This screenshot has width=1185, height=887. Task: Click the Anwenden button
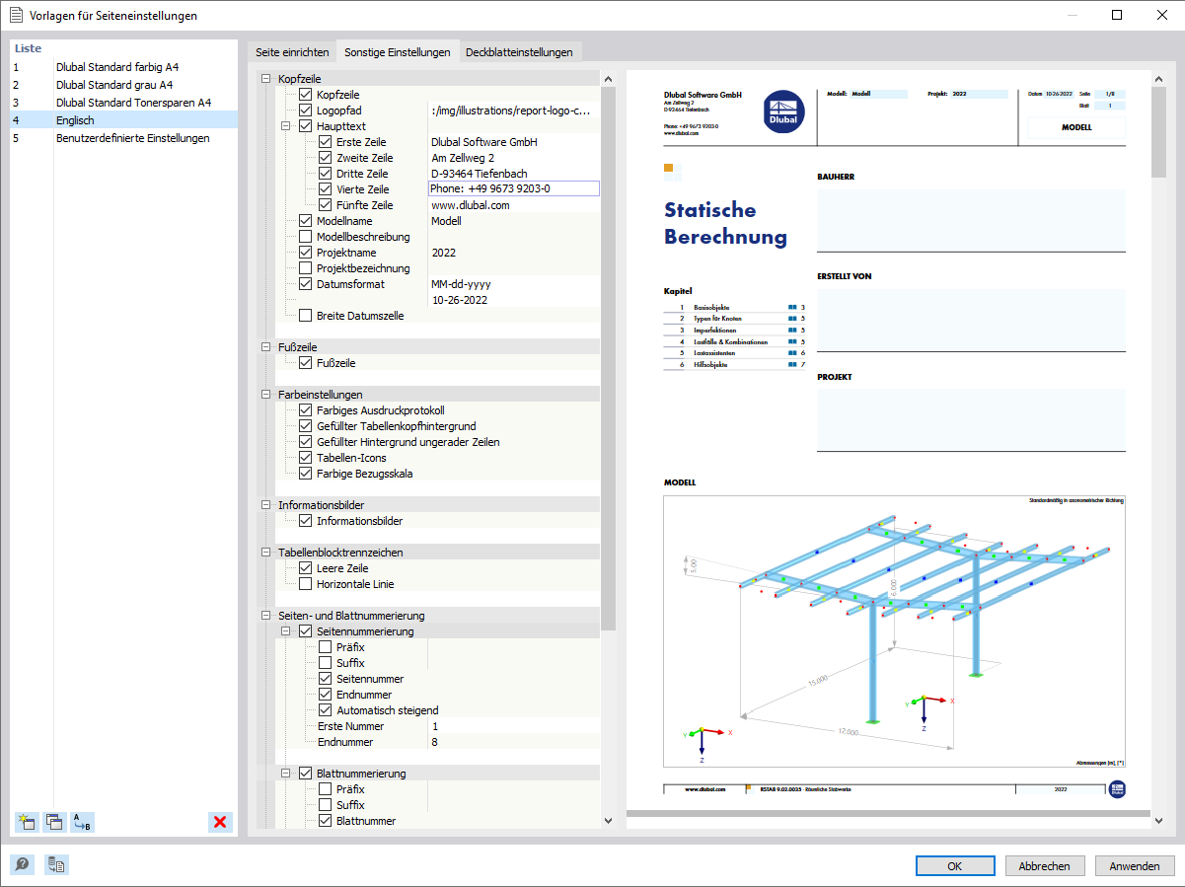tap(1135, 866)
